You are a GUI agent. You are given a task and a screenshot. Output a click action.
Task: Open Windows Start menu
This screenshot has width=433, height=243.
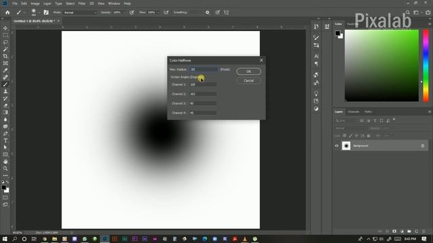click(x=5, y=239)
